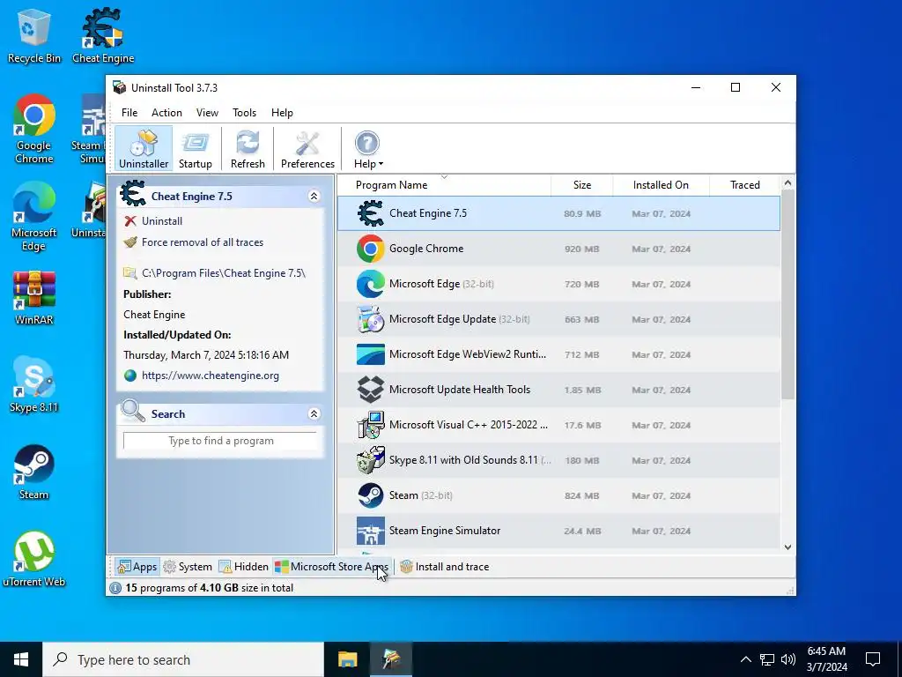Select the Steam desktop shortcut

click(x=34, y=472)
